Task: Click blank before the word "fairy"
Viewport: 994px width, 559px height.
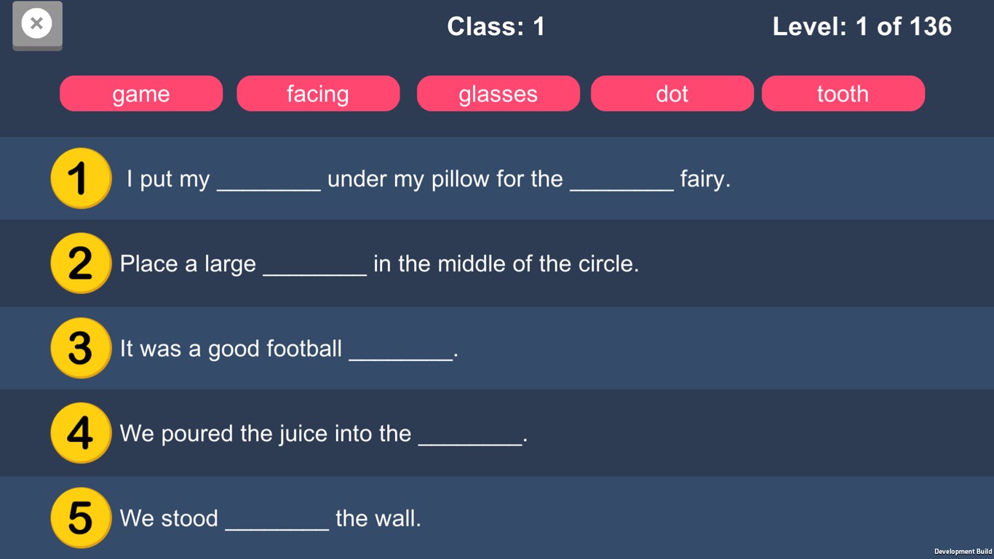Action: click(x=621, y=181)
